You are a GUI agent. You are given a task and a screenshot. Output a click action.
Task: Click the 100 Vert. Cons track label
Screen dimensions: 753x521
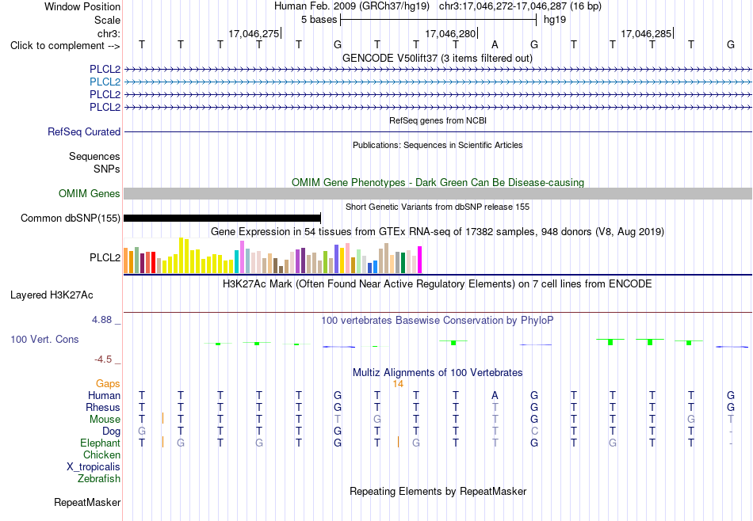click(x=44, y=339)
